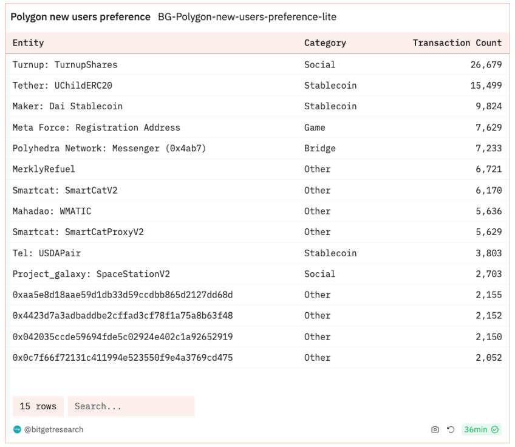The height and width of the screenshot is (447, 515).
Task: Select address 0xaa5e8d18aae59d1db33d59ccdbb865d2127dd68d
Action: (x=123, y=295)
